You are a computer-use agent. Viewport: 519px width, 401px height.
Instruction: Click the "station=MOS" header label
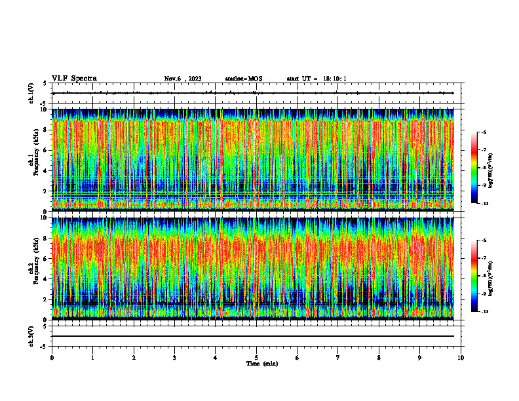(x=244, y=79)
